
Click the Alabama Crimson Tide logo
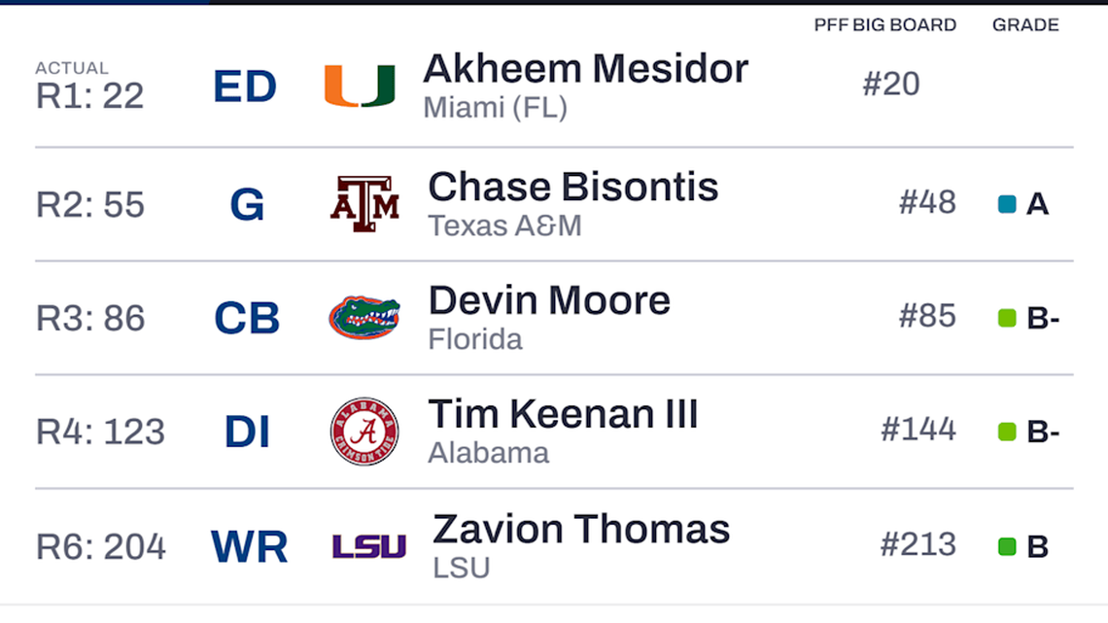tap(364, 431)
